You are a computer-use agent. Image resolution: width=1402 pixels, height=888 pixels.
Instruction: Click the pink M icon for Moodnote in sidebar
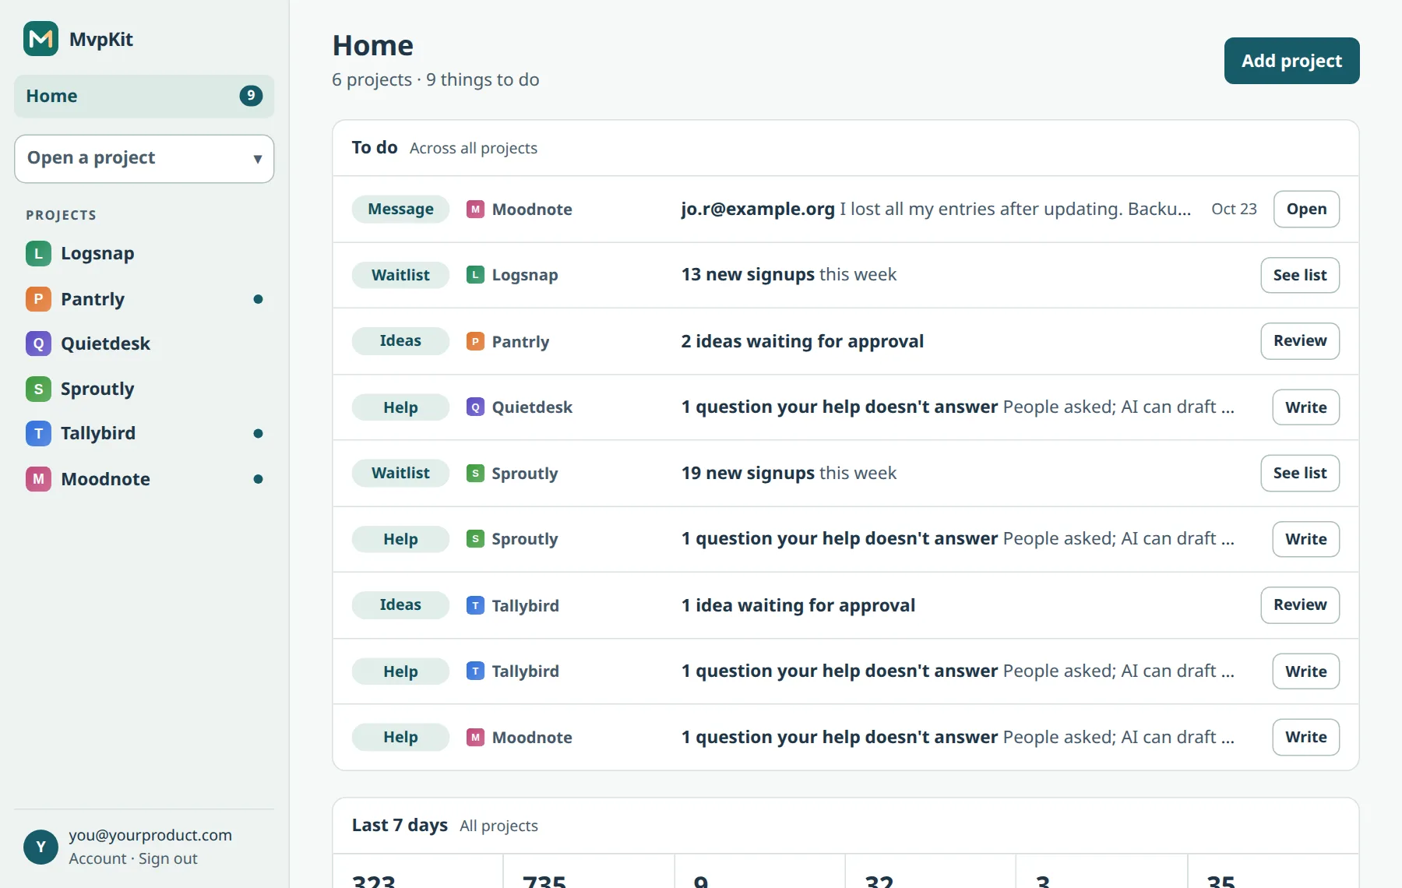(38, 479)
